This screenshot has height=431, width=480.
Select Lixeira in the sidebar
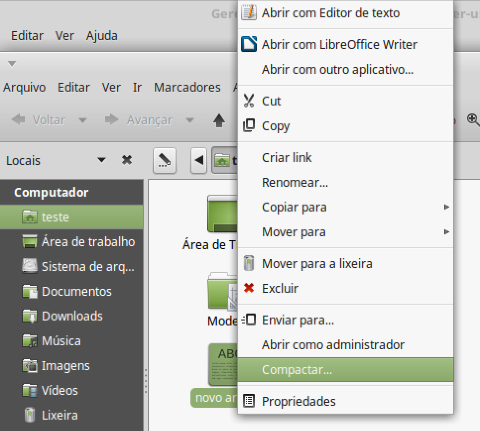pyautogui.click(x=60, y=415)
